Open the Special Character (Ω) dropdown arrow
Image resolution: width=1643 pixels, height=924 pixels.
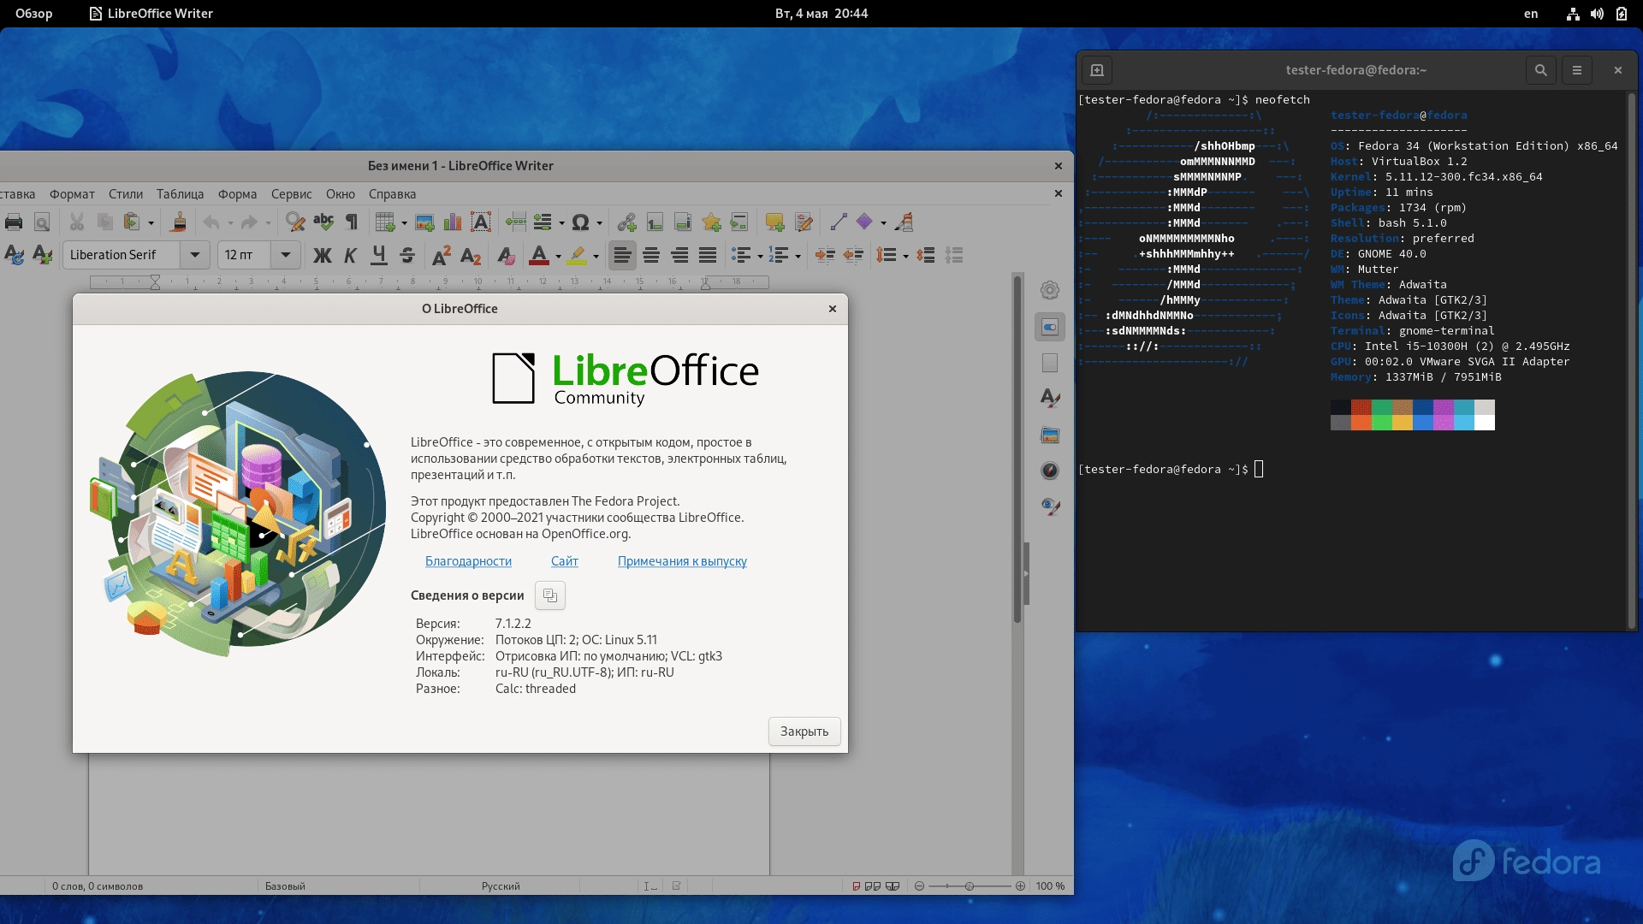pos(599,223)
